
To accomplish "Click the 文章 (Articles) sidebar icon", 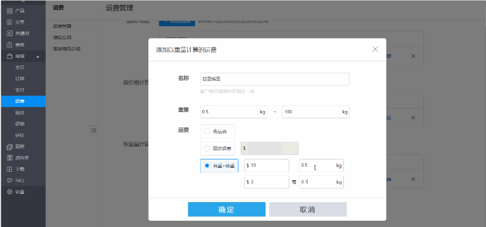I will tap(10, 22).
